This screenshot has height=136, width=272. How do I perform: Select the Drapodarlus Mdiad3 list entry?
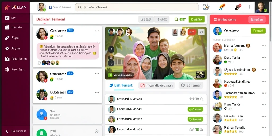(x=156, y=99)
